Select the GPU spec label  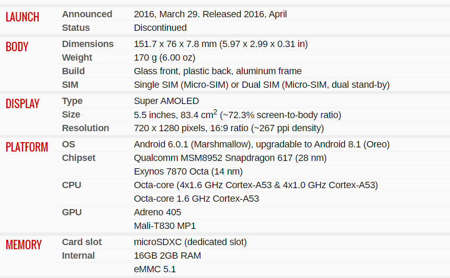(72, 212)
